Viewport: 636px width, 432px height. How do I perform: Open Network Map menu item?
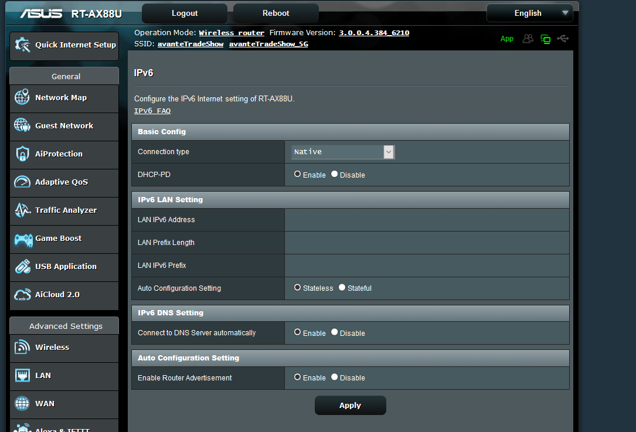point(64,98)
